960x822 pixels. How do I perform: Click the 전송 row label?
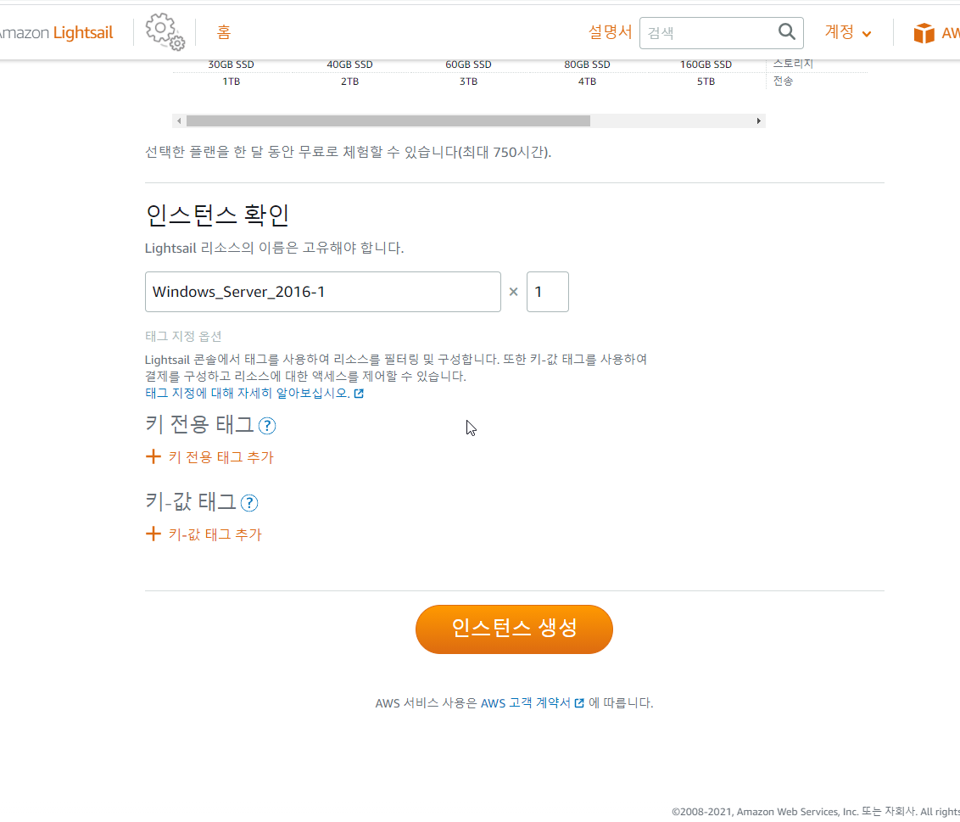pos(783,81)
